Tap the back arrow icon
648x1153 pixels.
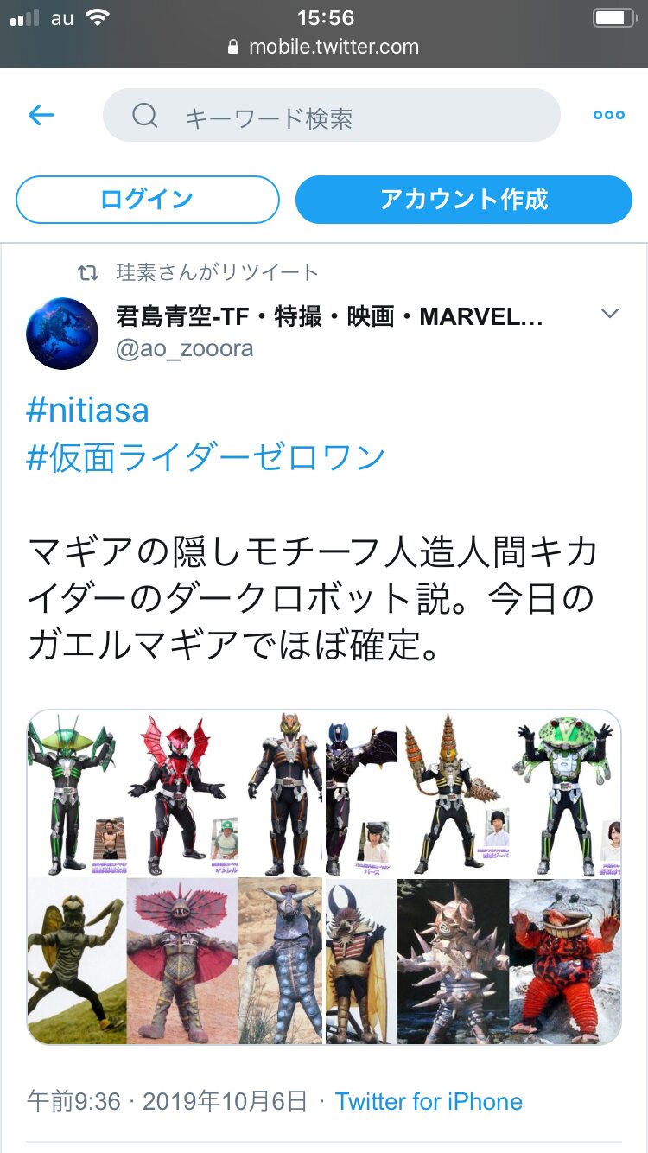[41, 115]
